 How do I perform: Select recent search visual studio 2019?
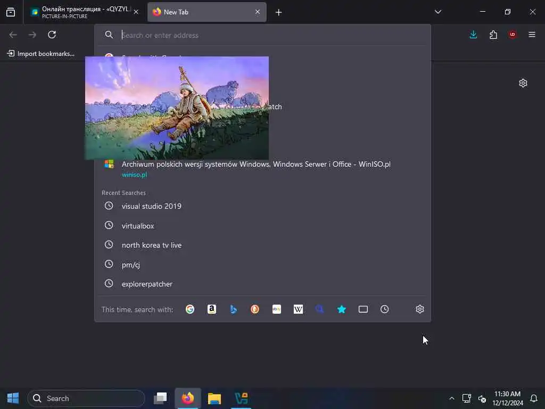point(263,206)
